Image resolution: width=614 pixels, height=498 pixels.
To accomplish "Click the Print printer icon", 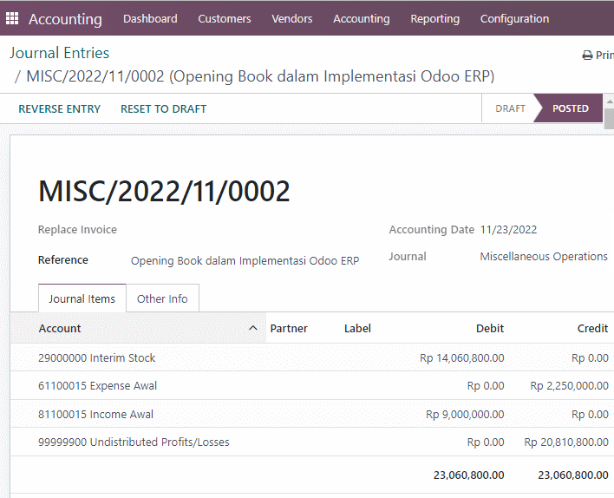I will (587, 56).
